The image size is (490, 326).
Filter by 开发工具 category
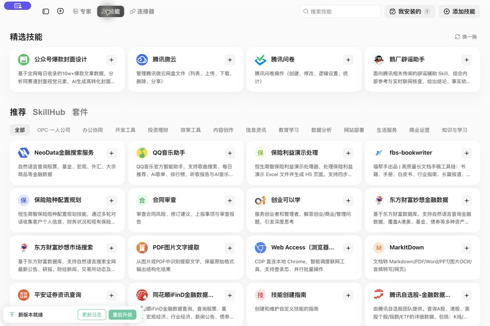(125, 130)
